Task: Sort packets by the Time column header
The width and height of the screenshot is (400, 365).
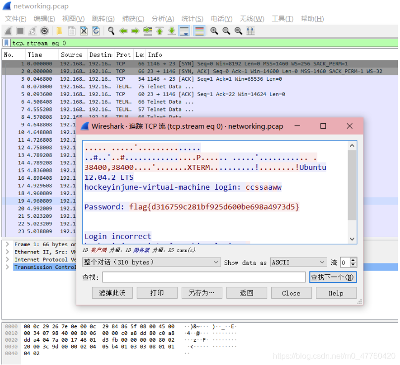Action: point(42,54)
